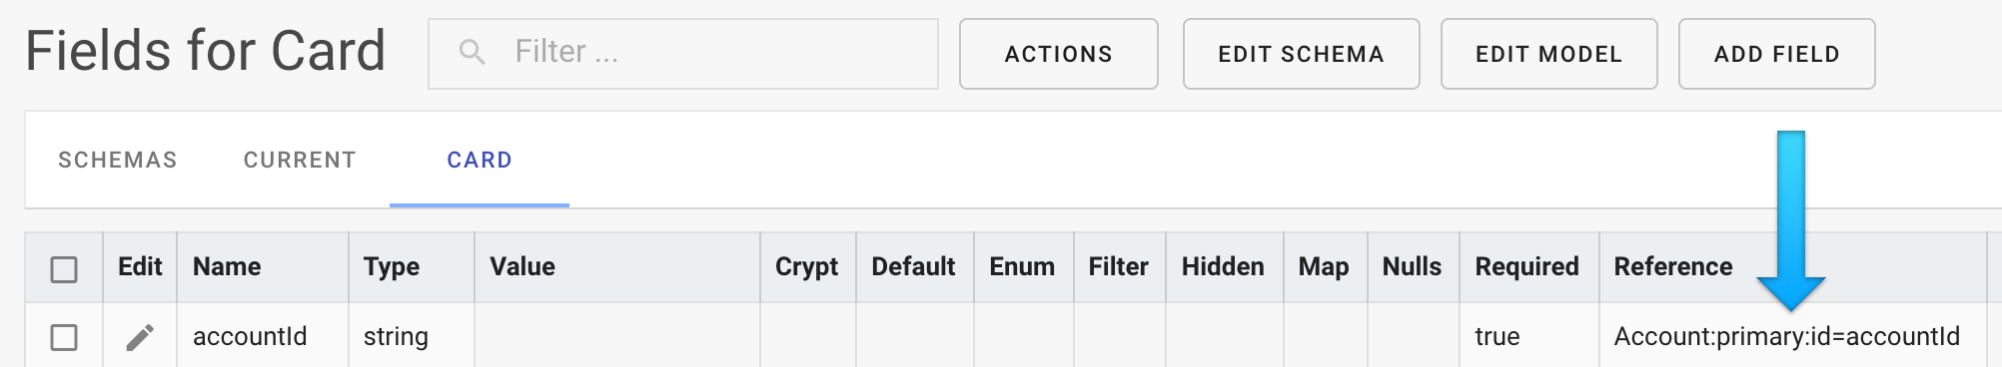Image resolution: width=2002 pixels, height=367 pixels.
Task: Switch to the Current tab
Action: [300, 160]
